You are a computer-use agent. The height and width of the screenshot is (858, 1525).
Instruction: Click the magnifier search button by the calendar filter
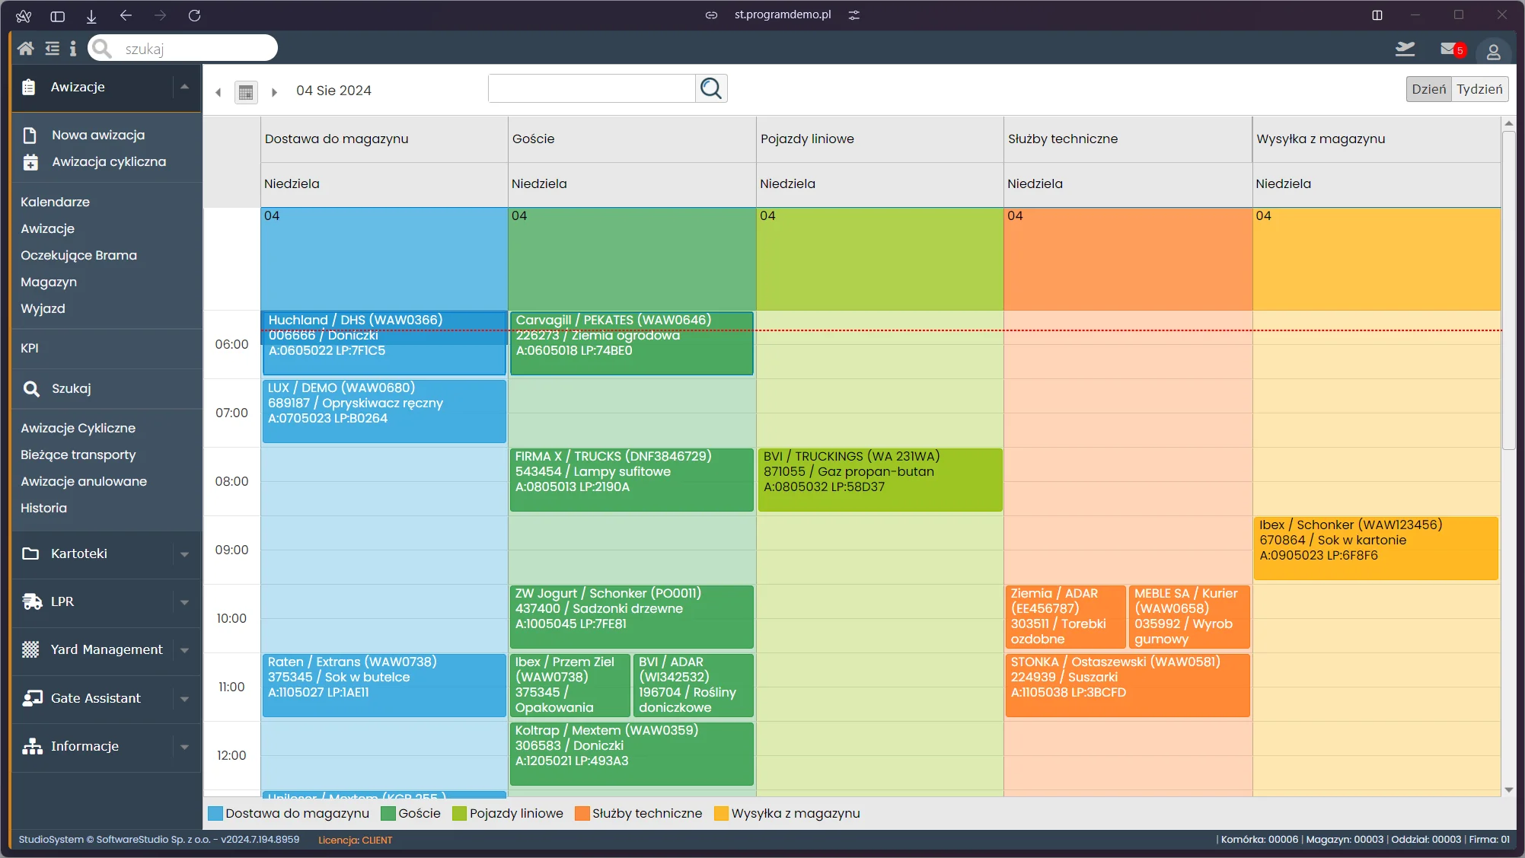pos(711,88)
